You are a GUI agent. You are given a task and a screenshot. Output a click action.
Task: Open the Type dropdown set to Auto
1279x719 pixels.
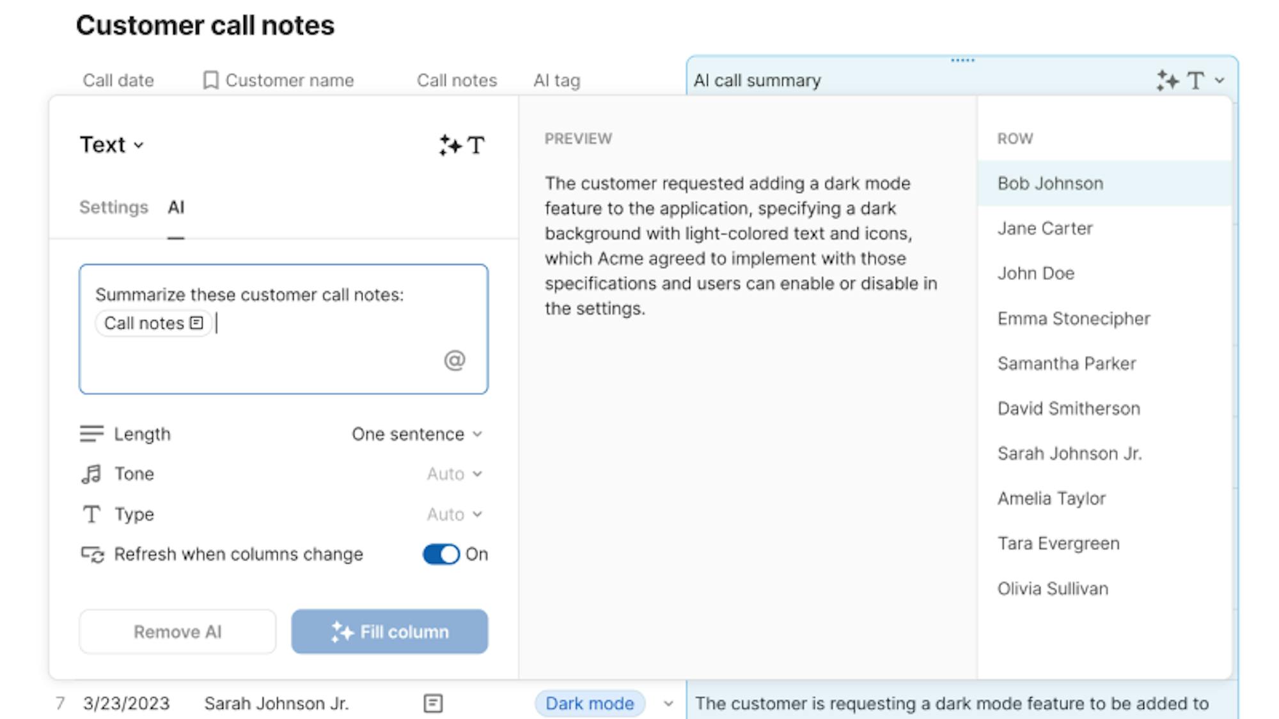(x=454, y=514)
